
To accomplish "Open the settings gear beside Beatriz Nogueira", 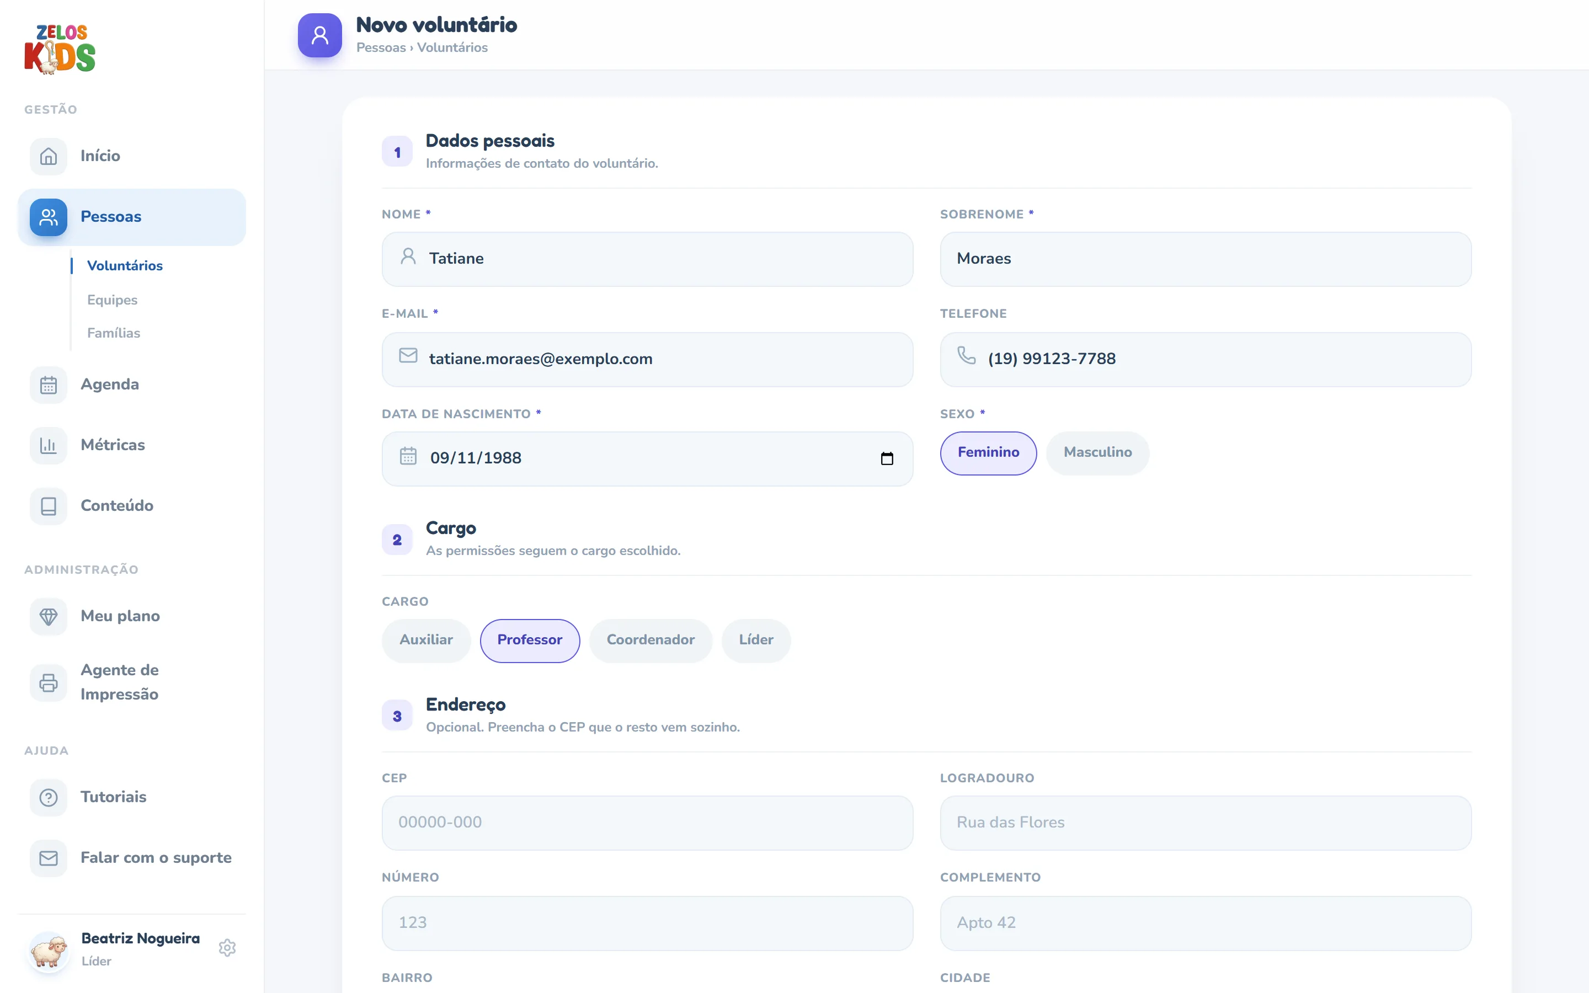I will coord(227,948).
